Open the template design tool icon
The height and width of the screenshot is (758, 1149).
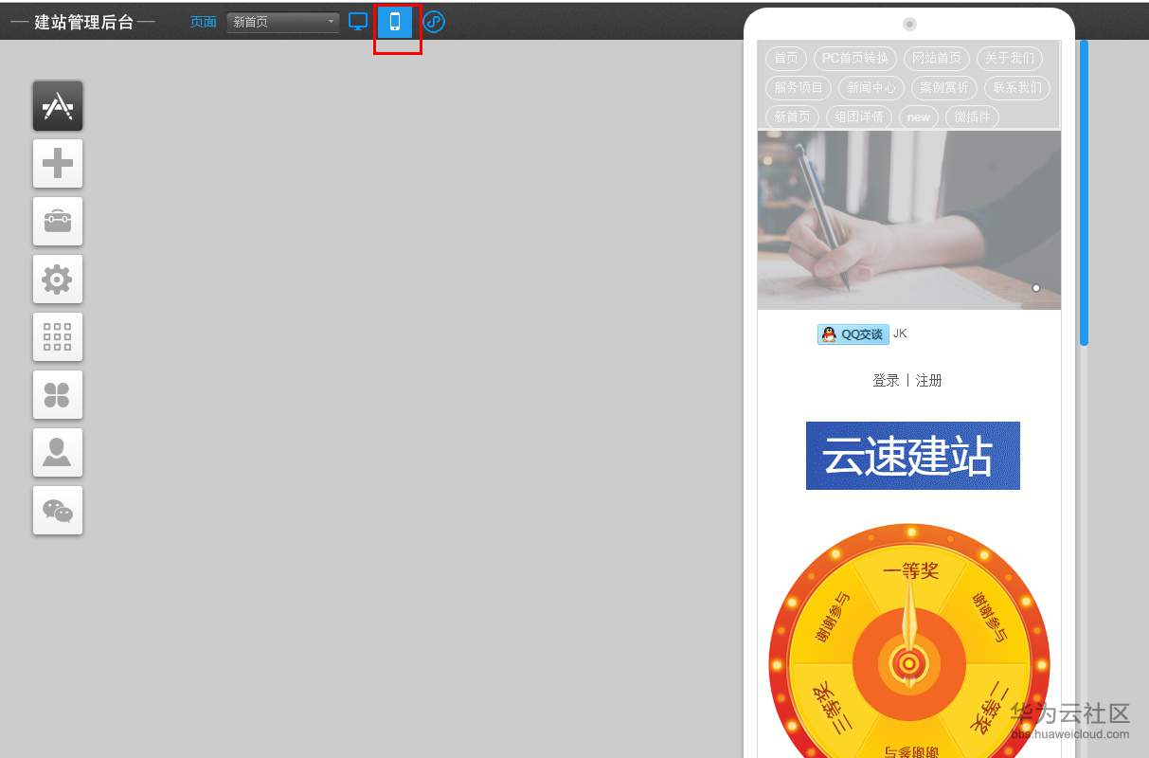coord(58,106)
